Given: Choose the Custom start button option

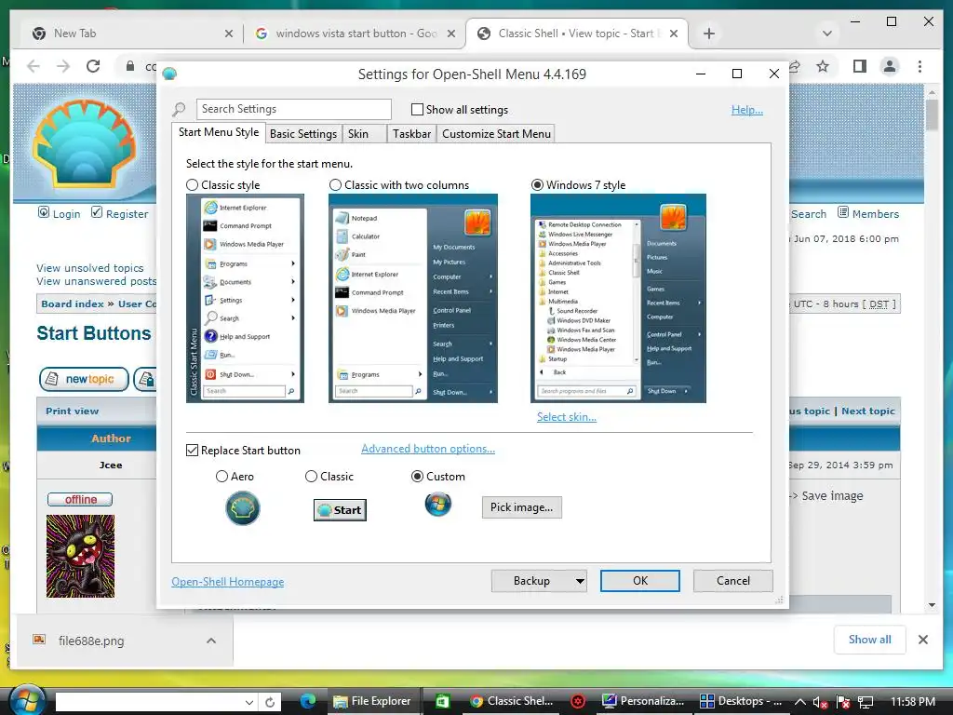Looking at the screenshot, I should (x=417, y=476).
